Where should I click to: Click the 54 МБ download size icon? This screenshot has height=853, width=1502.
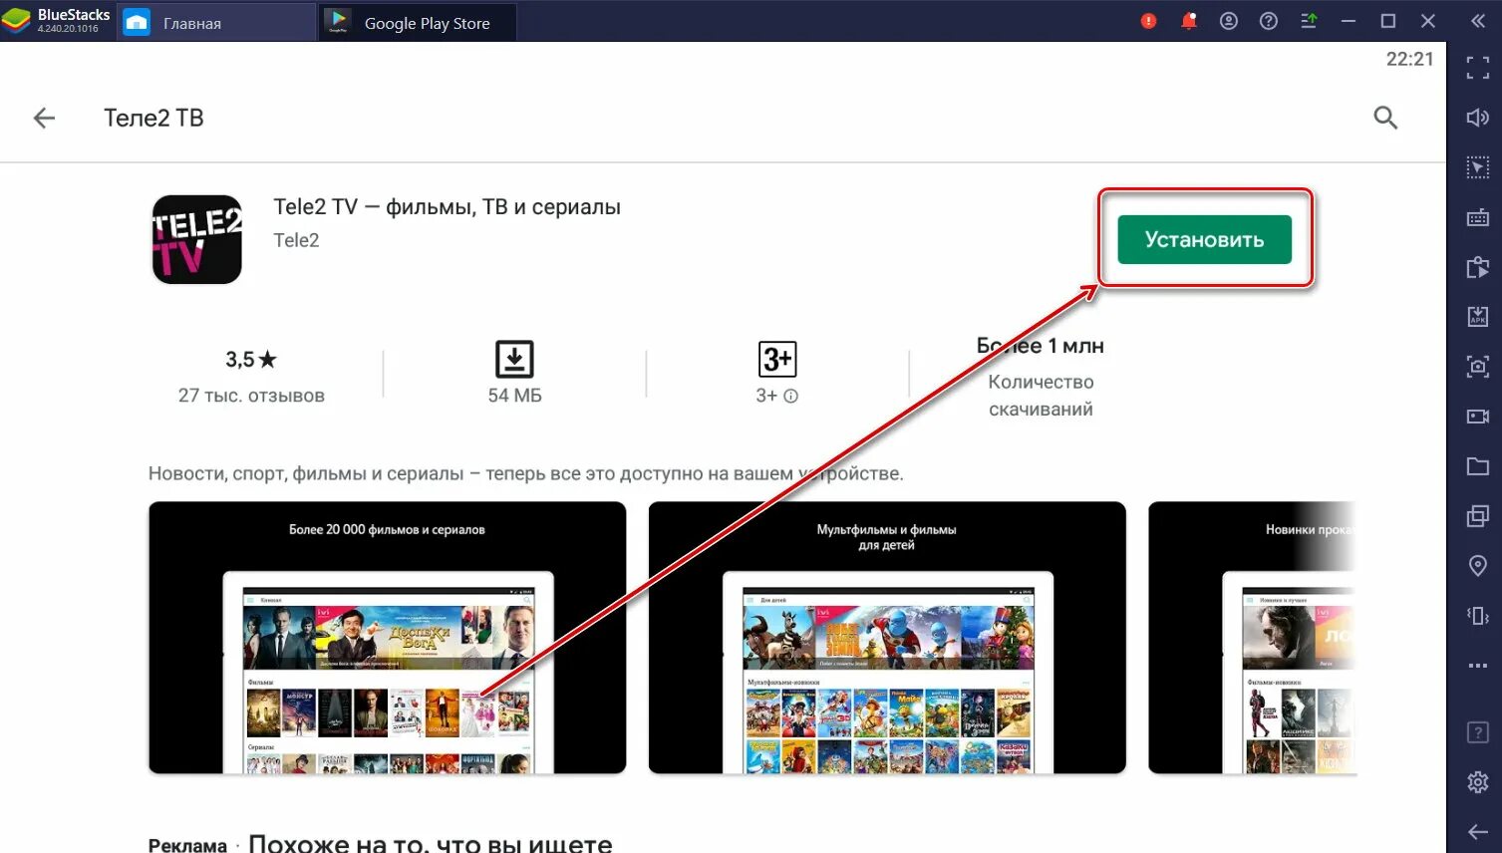click(x=514, y=359)
